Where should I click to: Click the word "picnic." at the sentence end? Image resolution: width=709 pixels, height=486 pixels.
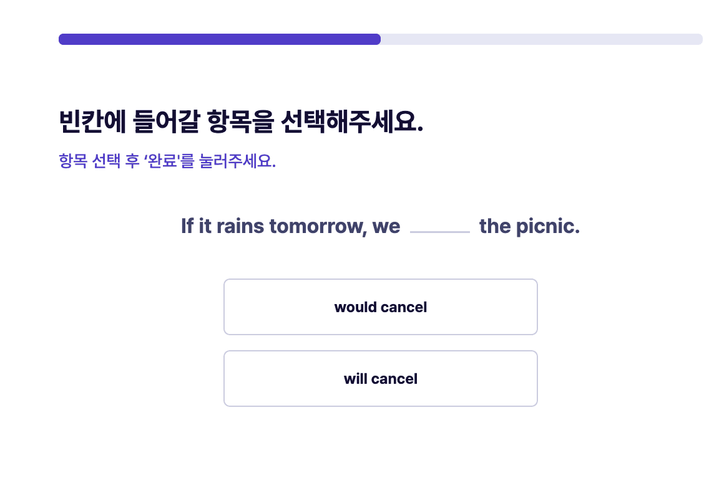[x=547, y=226]
